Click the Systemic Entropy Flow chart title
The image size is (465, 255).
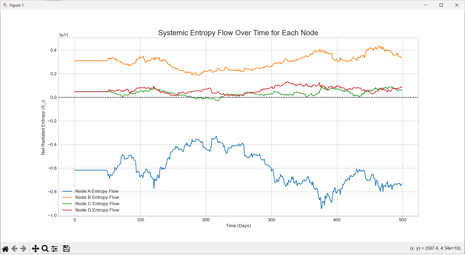click(x=238, y=33)
